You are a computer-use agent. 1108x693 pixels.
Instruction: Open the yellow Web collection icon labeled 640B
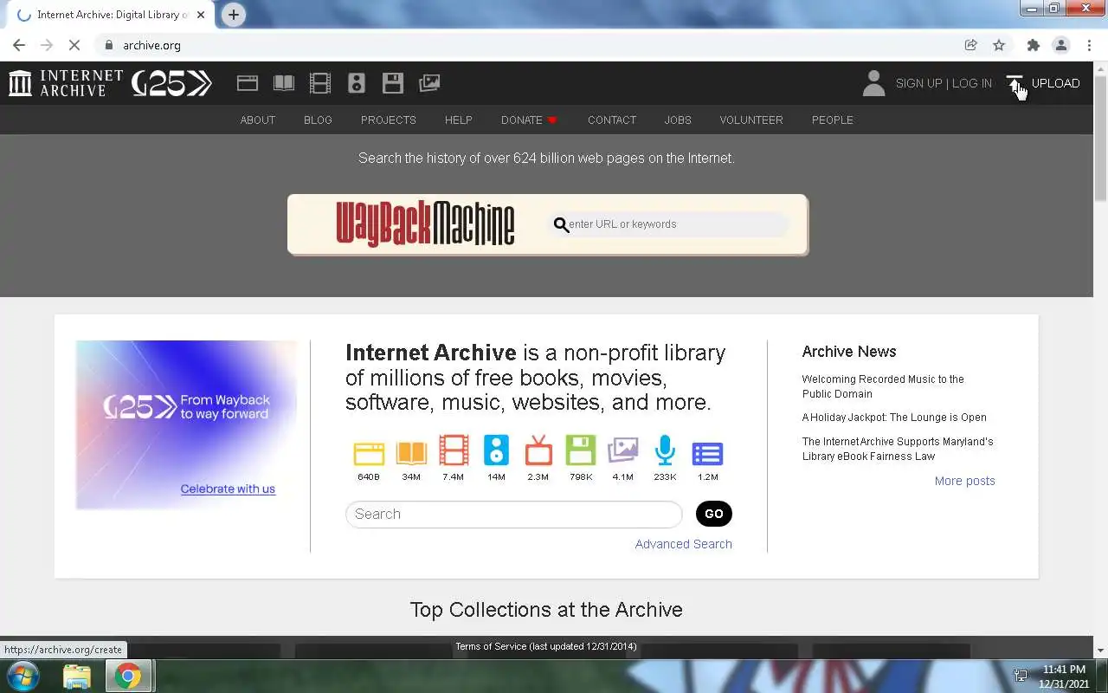point(369,453)
